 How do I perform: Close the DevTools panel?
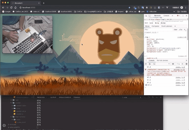click(x=186, y=16)
